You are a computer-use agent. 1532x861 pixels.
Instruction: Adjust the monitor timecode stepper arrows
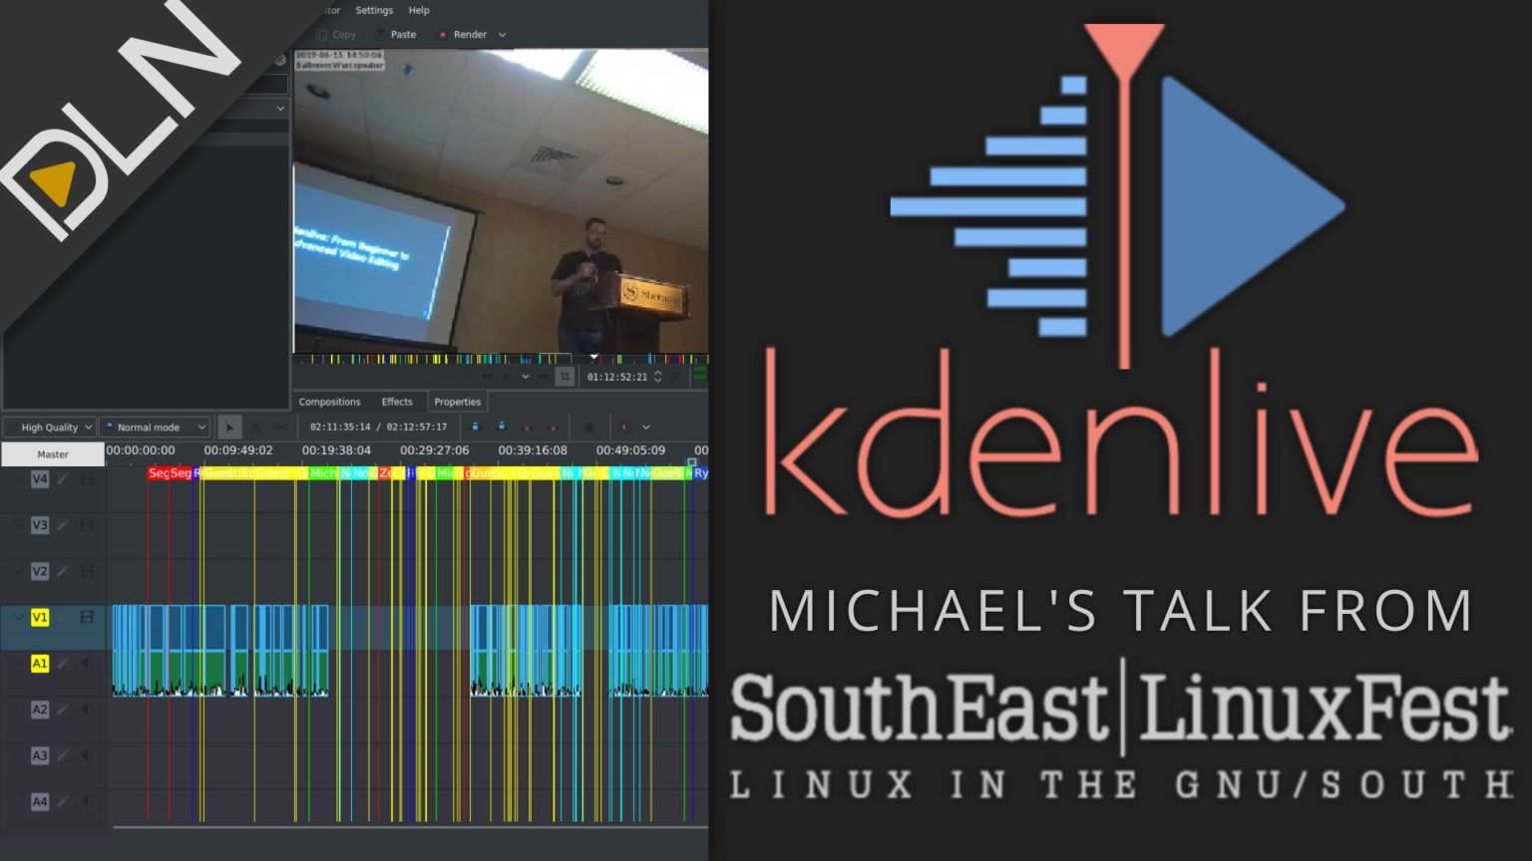click(x=657, y=377)
